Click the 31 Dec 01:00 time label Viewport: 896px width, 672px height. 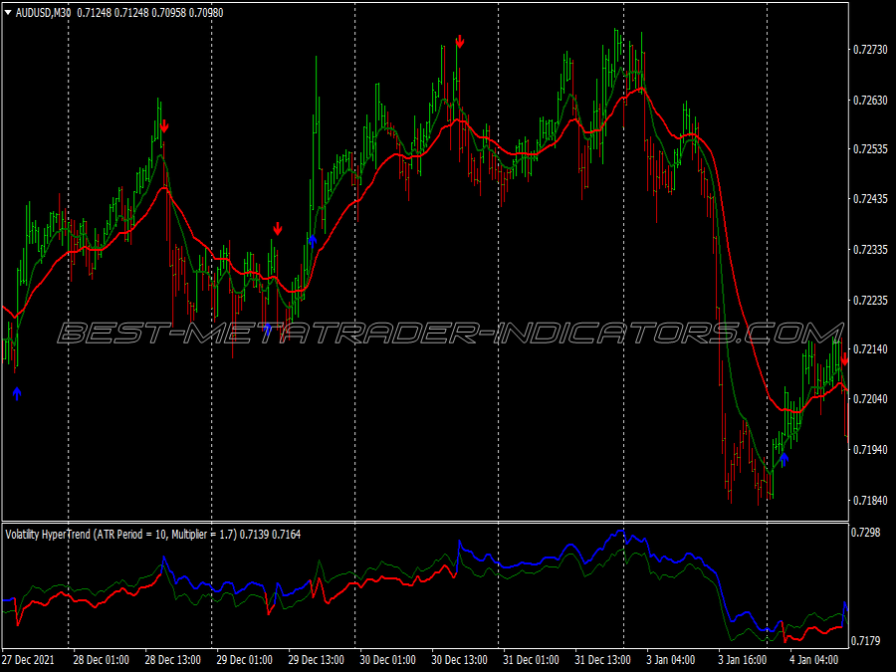pyautogui.click(x=531, y=660)
